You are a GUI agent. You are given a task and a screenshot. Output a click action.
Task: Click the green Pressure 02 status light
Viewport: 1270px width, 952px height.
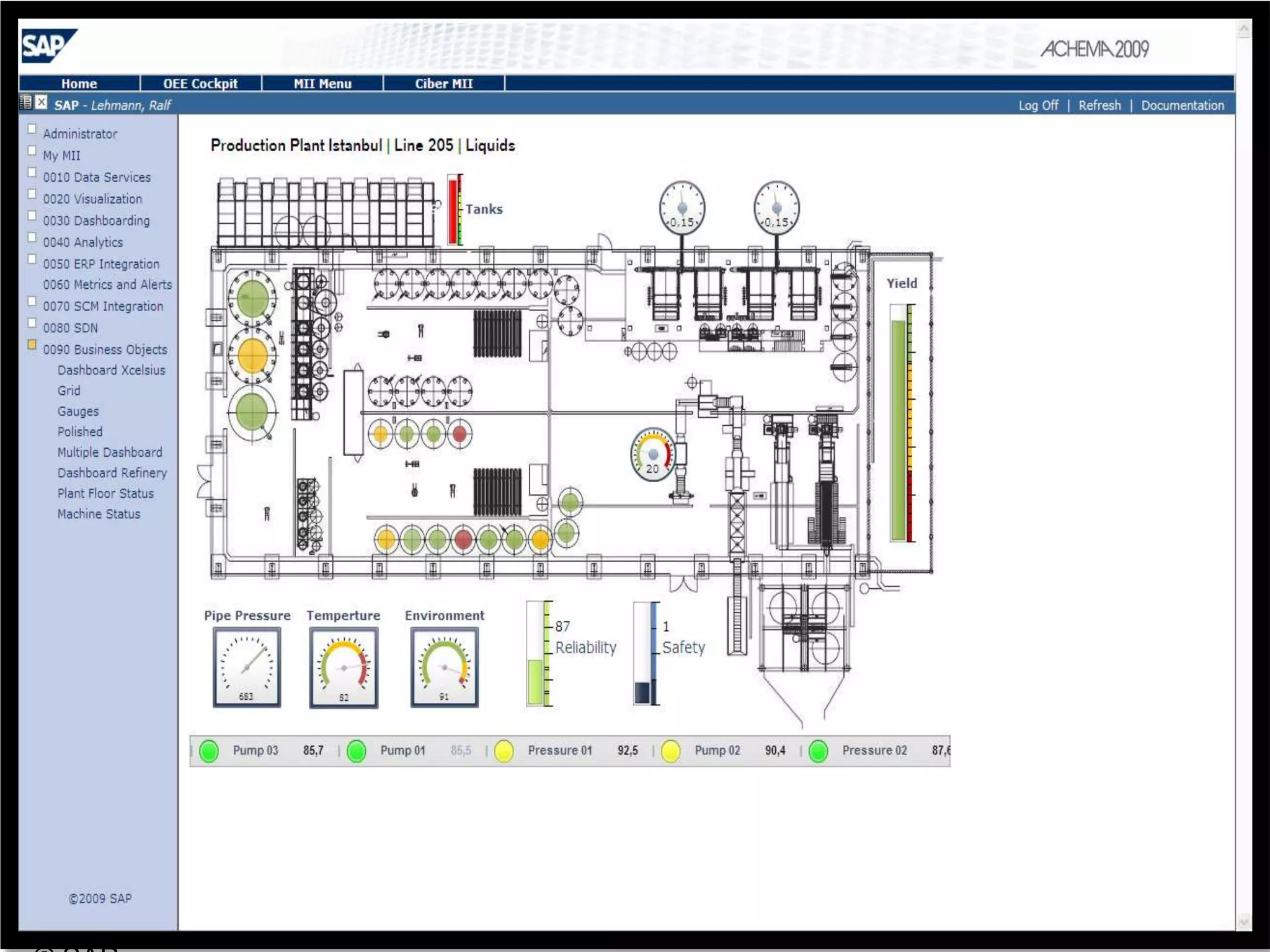[819, 751]
